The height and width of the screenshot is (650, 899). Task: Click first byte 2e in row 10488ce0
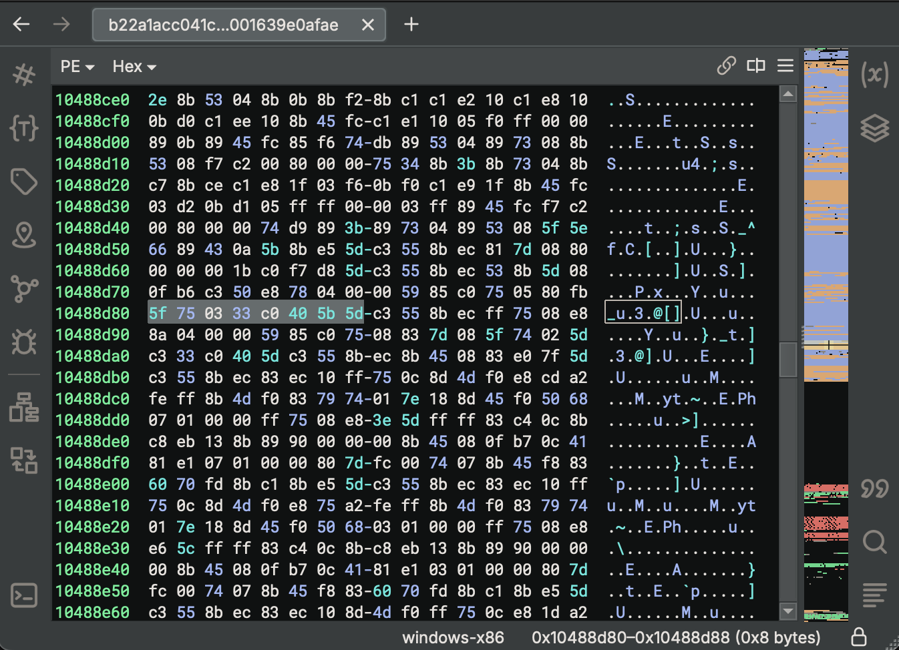coord(158,100)
